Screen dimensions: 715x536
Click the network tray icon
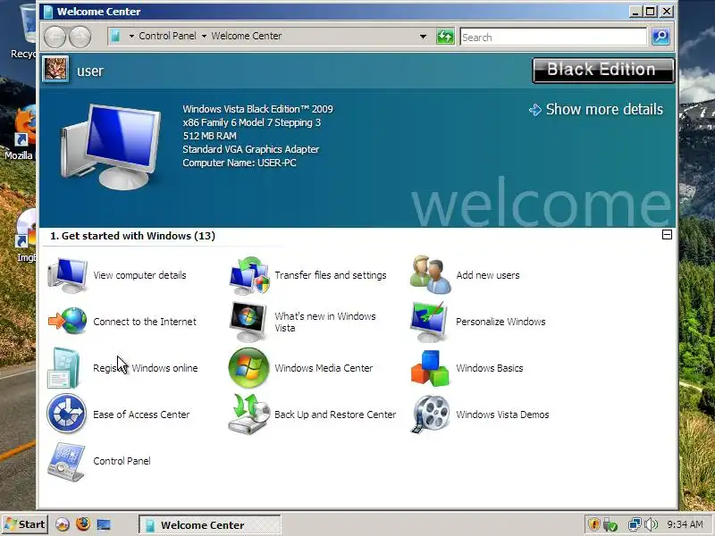635,524
